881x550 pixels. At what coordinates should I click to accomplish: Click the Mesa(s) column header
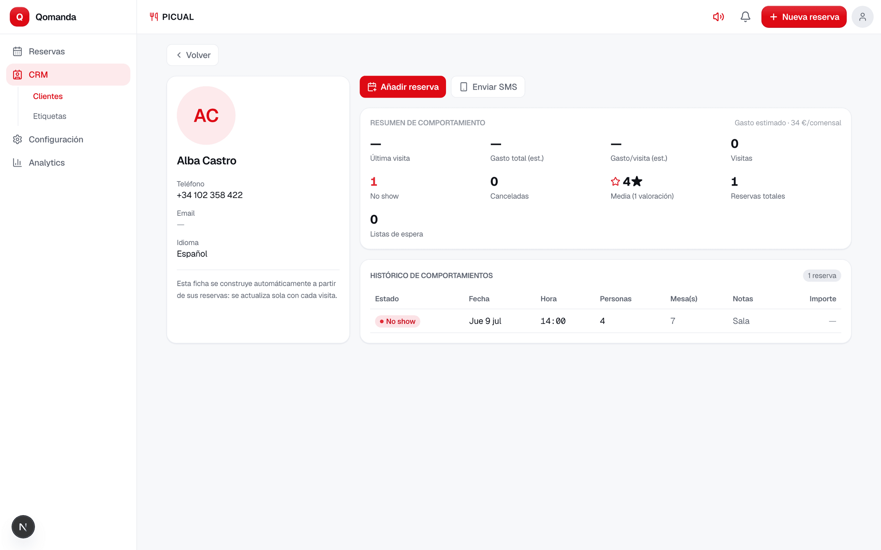pos(684,299)
